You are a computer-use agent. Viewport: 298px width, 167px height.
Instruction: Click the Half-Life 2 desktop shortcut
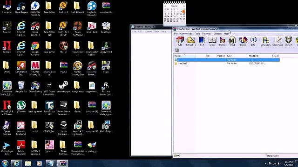click(x=63, y=7)
